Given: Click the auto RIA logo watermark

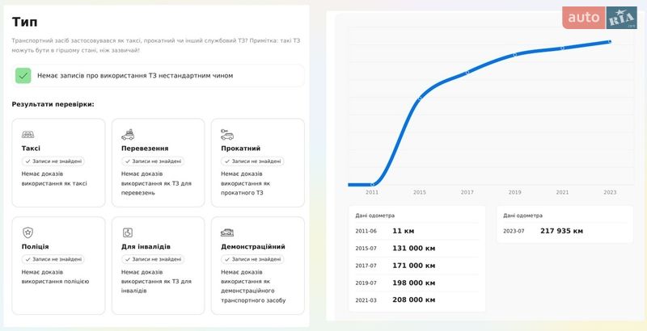Looking at the screenshot, I should click(x=599, y=17).
